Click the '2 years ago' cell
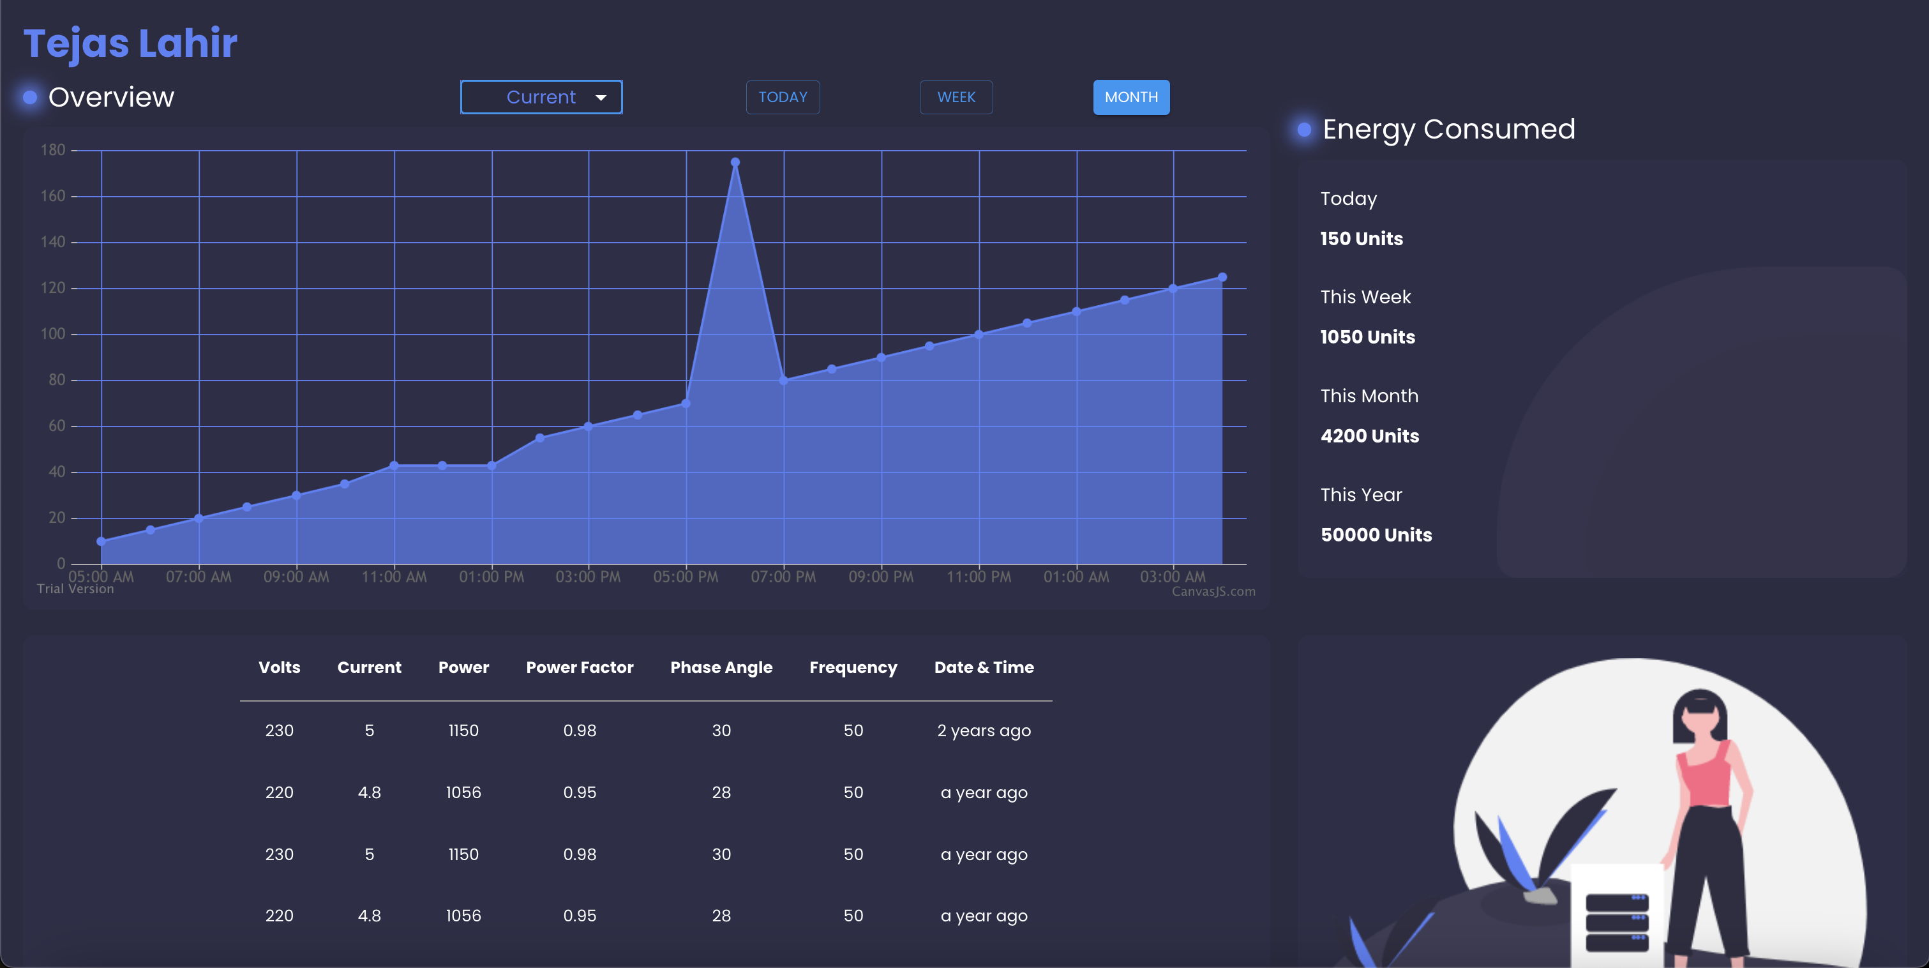The image size is (1929, 968). (984, 730)
